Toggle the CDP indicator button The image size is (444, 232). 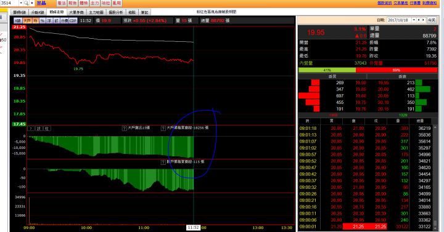click(73, 21)
